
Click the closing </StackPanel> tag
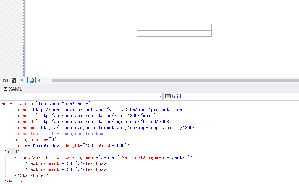[x=31, y=175]
